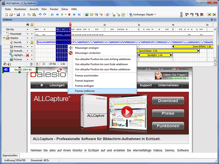Fast forward with the double-right arrows
The width and height of the screenshot is (219, 164).
point(74,15)
